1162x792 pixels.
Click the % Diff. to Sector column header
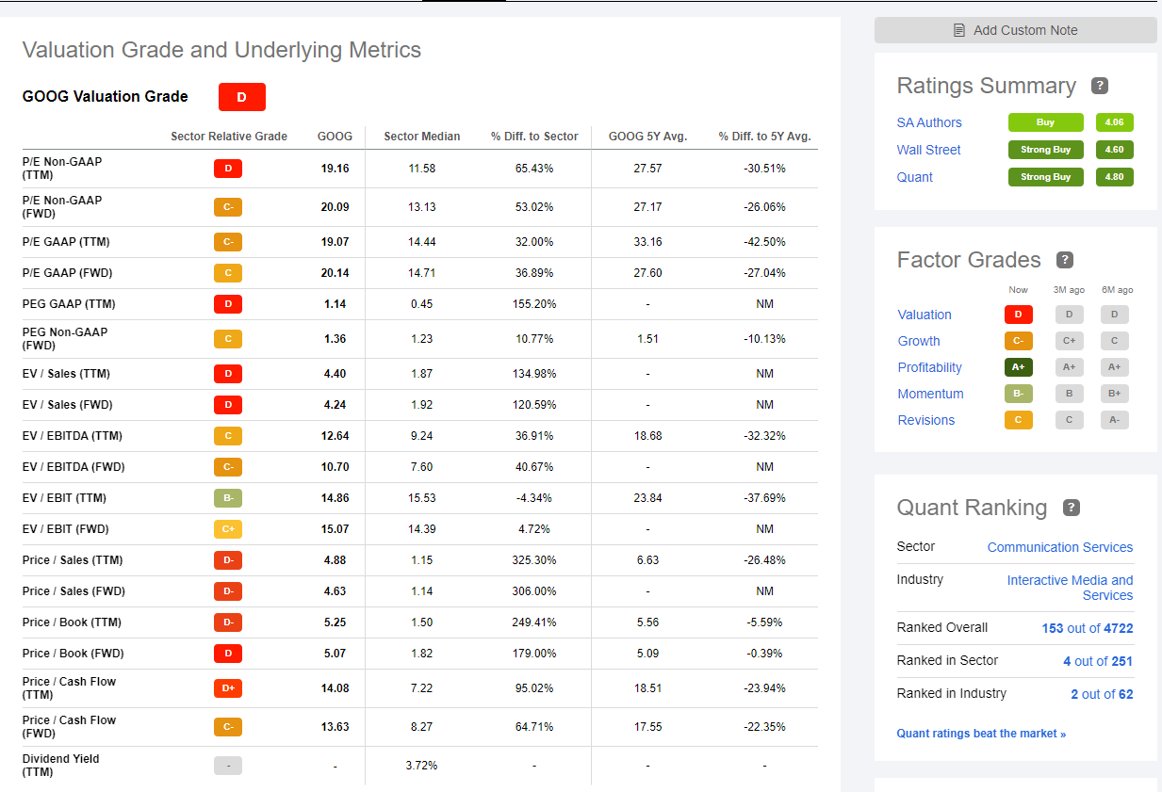coord(534,137)
